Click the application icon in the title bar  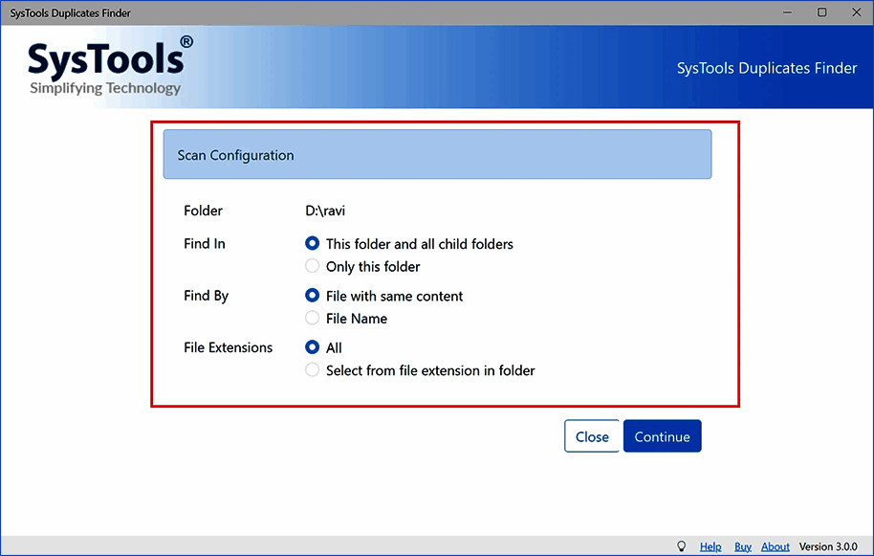click(x=10, y=12)
